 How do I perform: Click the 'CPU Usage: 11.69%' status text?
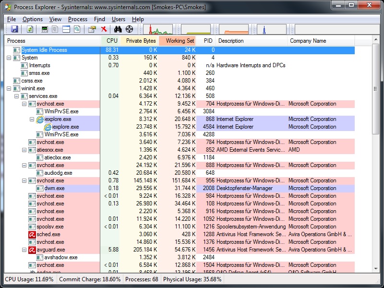coord(29,279)
